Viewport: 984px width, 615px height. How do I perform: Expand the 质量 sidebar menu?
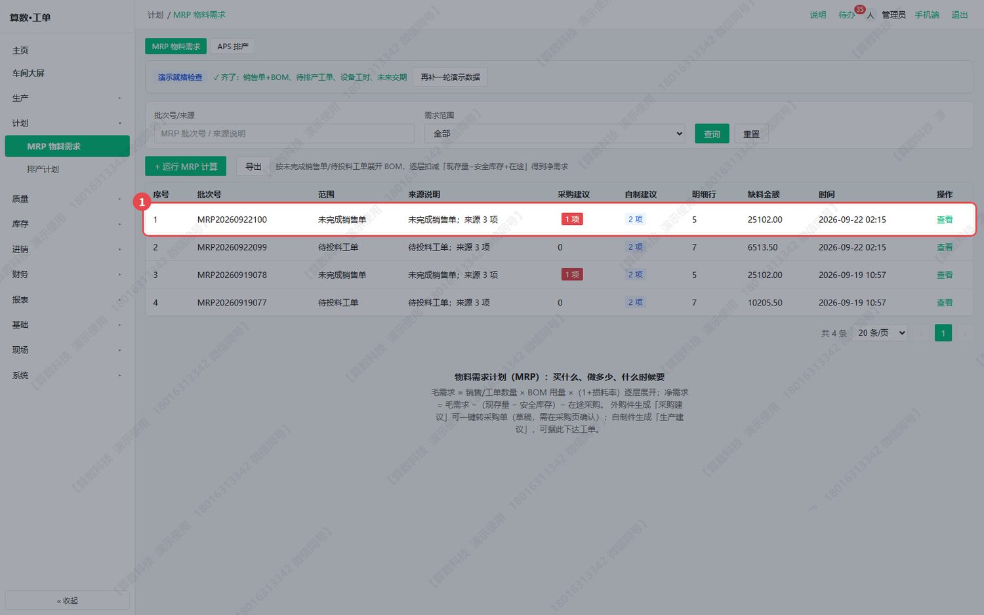(67, 199)
